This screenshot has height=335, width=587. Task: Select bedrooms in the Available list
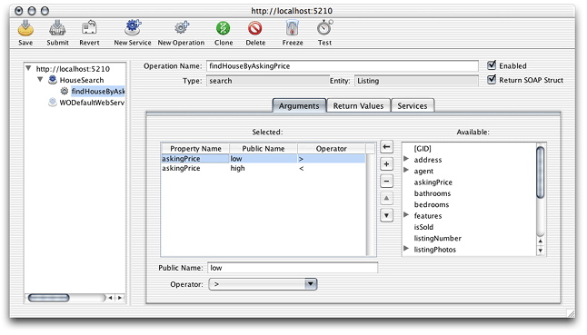[432, 204]
